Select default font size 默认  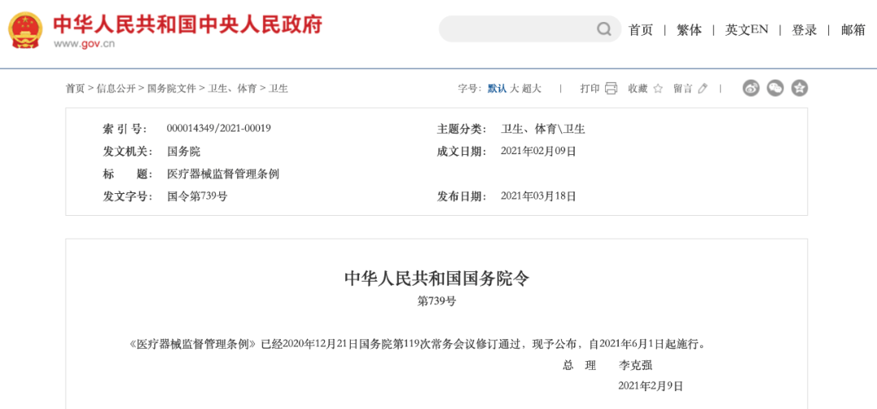497,88
